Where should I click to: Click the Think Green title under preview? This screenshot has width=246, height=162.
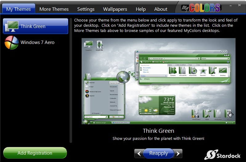pyautogui.click(x=159, y=131)
